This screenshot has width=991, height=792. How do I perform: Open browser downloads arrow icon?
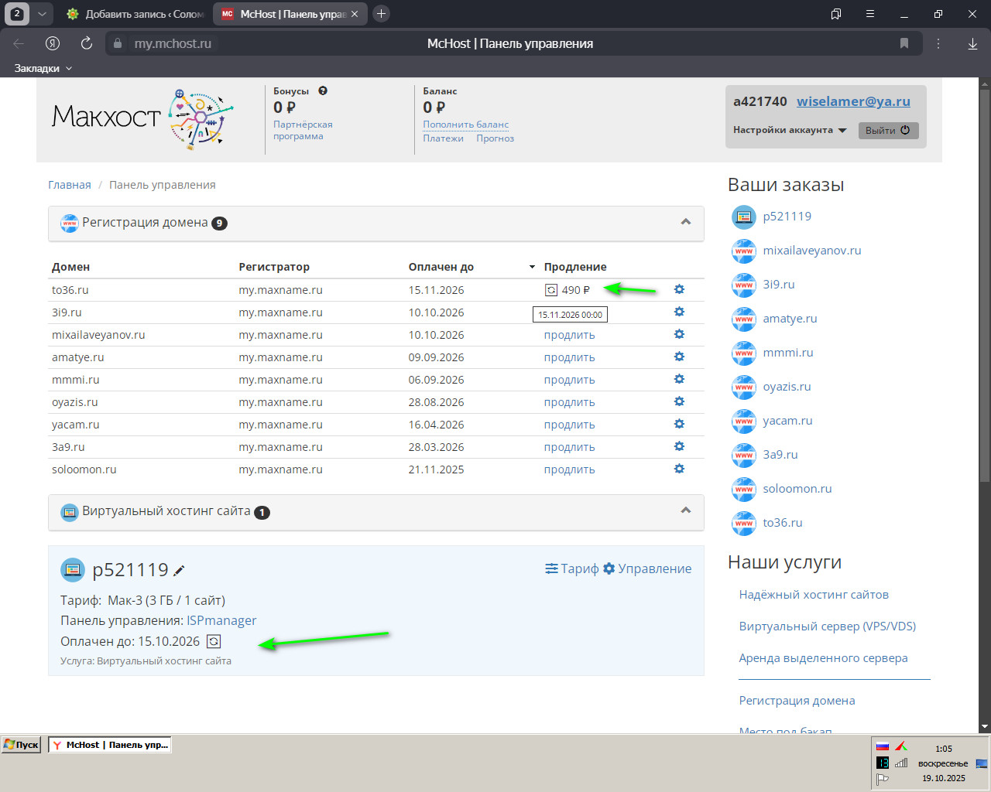point(972,43)
